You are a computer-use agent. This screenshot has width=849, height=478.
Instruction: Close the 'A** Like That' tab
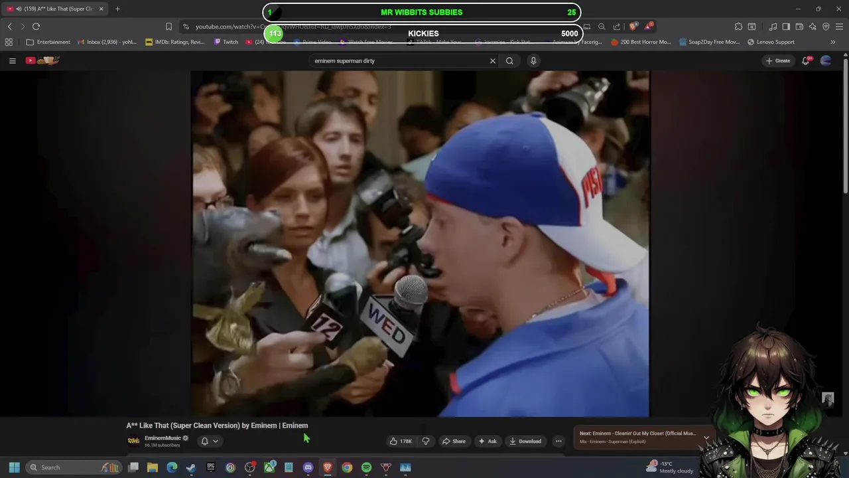coord(101,9)
